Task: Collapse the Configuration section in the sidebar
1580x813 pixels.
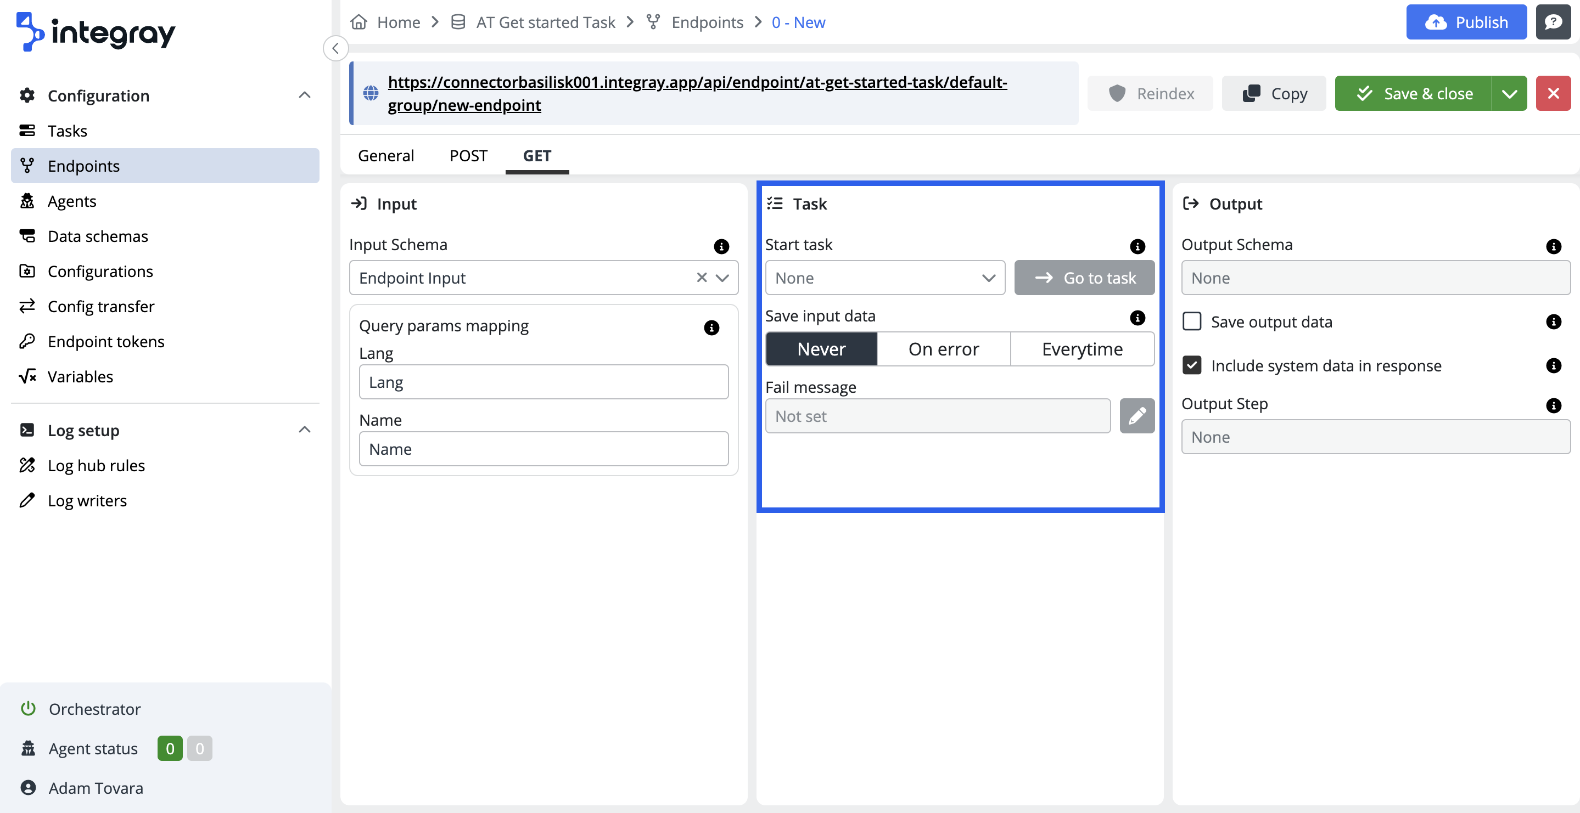Action: point(304,95)
